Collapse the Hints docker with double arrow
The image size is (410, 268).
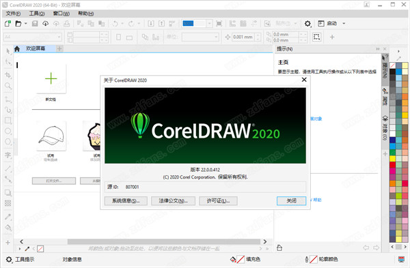(x=378, y=49)
